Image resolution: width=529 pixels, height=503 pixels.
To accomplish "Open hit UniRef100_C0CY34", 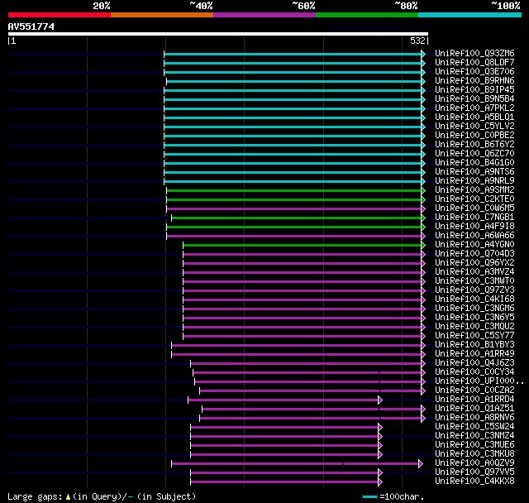I will click(474, 372).
